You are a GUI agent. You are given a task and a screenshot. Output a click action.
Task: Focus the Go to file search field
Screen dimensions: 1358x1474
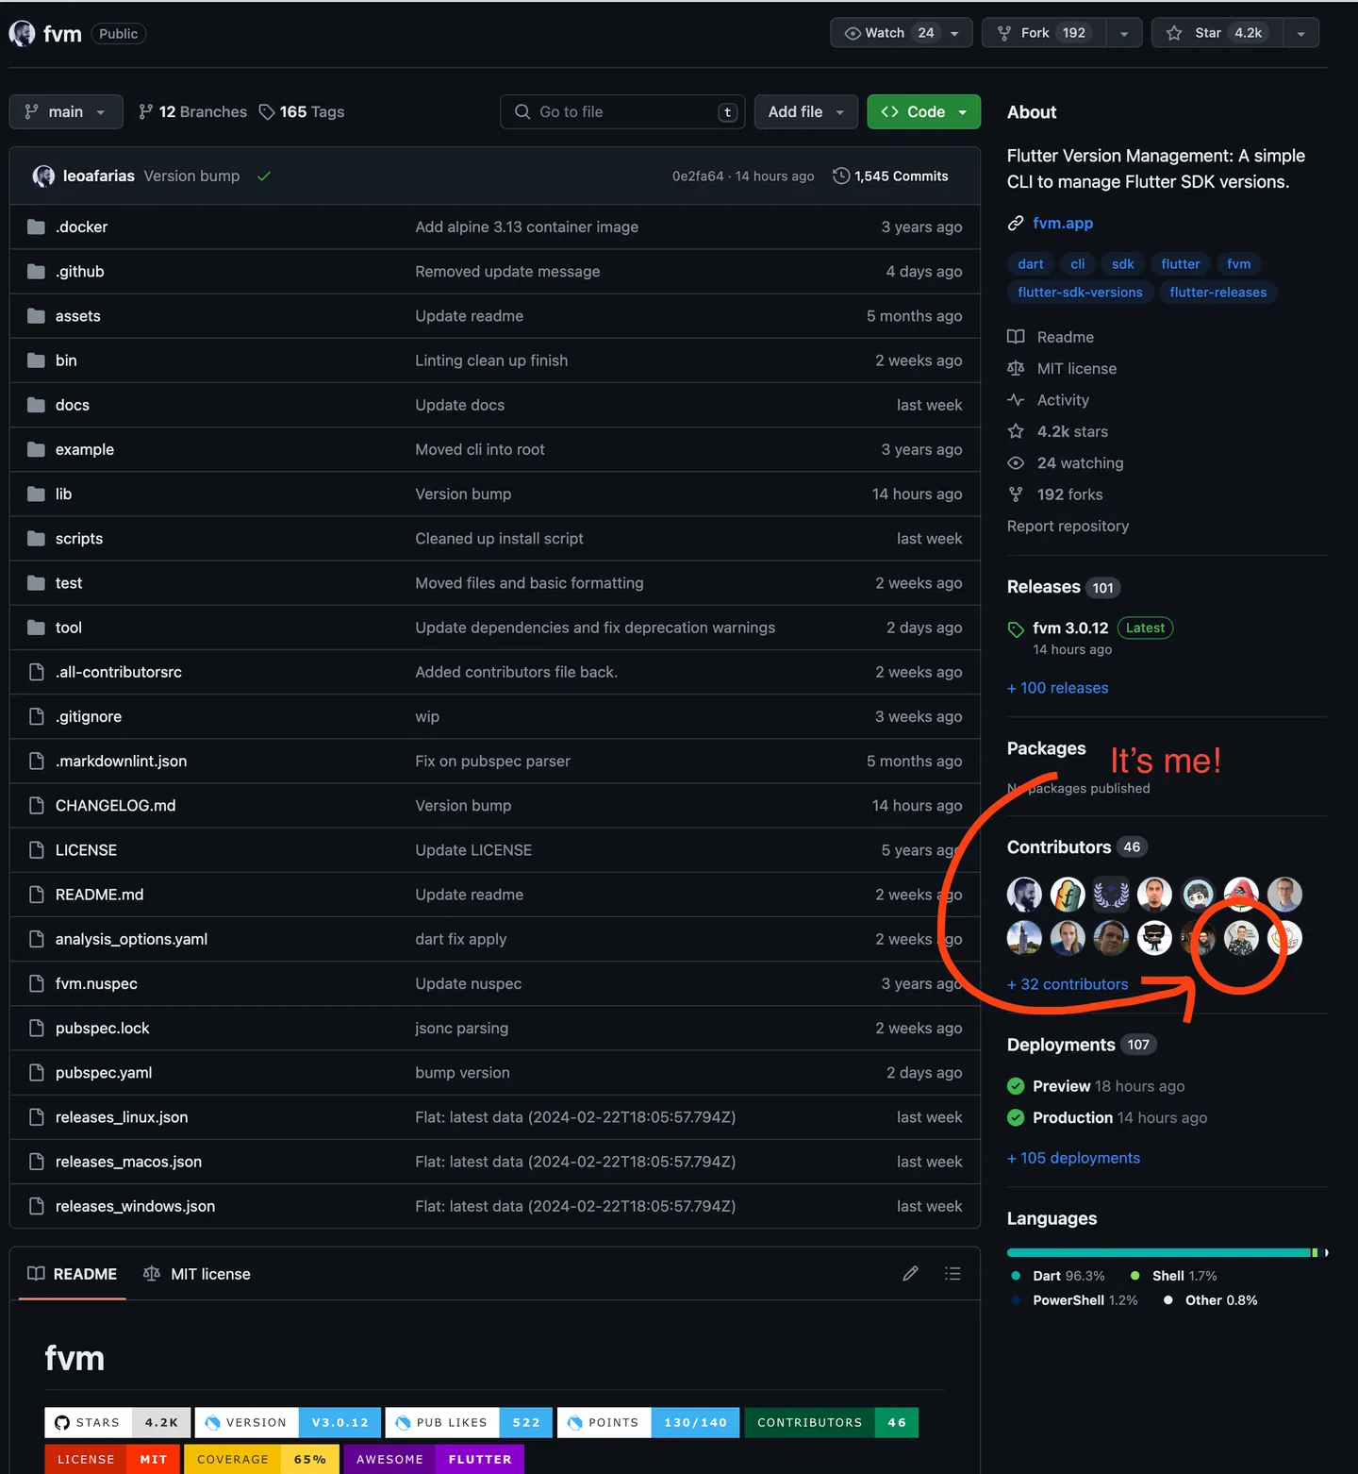622,111
